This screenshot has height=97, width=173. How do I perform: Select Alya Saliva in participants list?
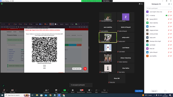[159, 26]
